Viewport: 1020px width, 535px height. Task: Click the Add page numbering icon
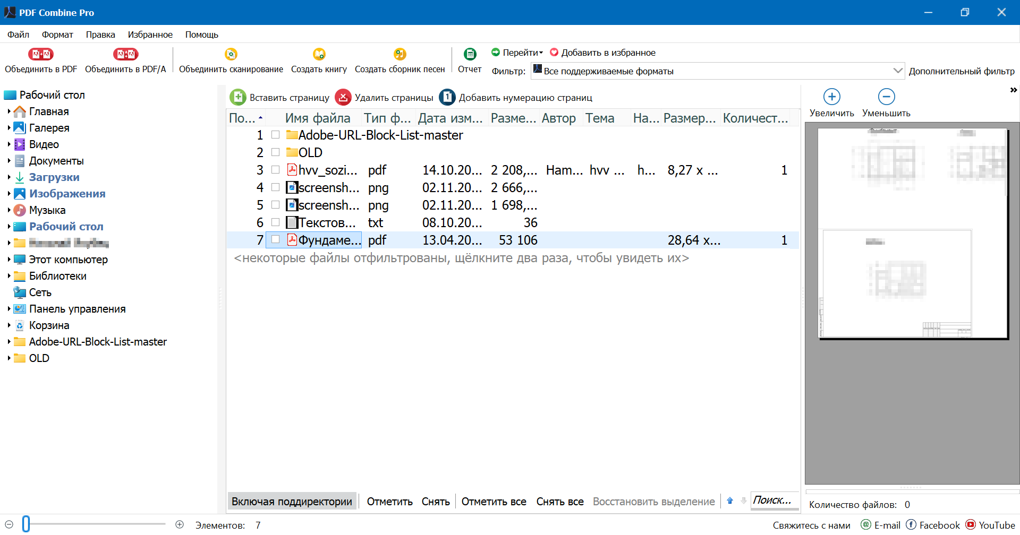point(447,97)
